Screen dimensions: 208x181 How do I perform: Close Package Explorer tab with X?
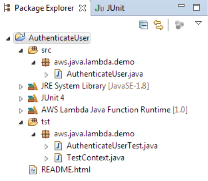click(83, 8)
